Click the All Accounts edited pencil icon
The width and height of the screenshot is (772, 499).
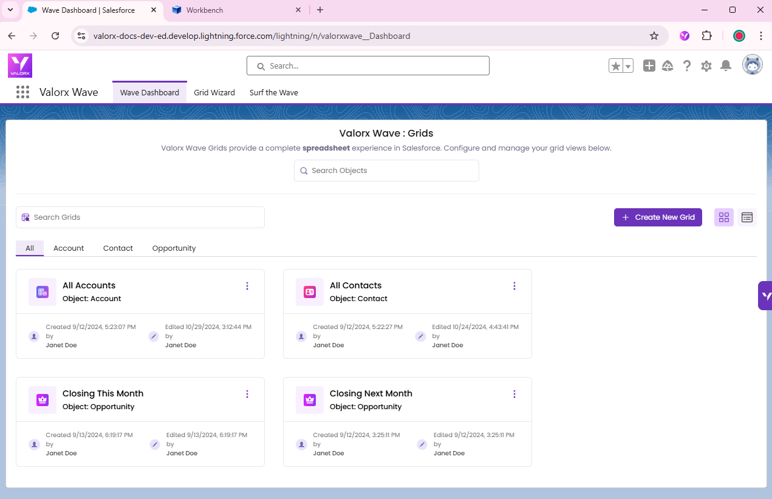(x=154, y=336)
